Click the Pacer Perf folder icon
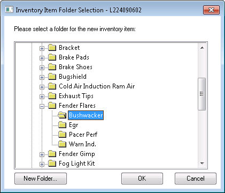Viewport: 225px width, 193px height. [62, 135]
